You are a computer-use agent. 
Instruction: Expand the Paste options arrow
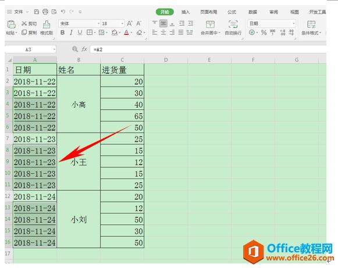16,33
